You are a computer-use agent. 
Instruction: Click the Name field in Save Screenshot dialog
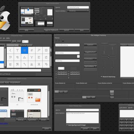coord(78,7)
